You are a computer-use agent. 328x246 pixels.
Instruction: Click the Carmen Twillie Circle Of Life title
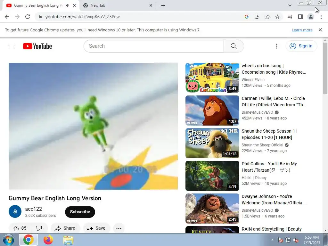pos(274,102)
